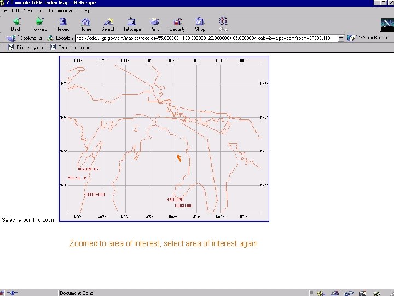Click the window title bar Netscape icon

click(2, 3)
